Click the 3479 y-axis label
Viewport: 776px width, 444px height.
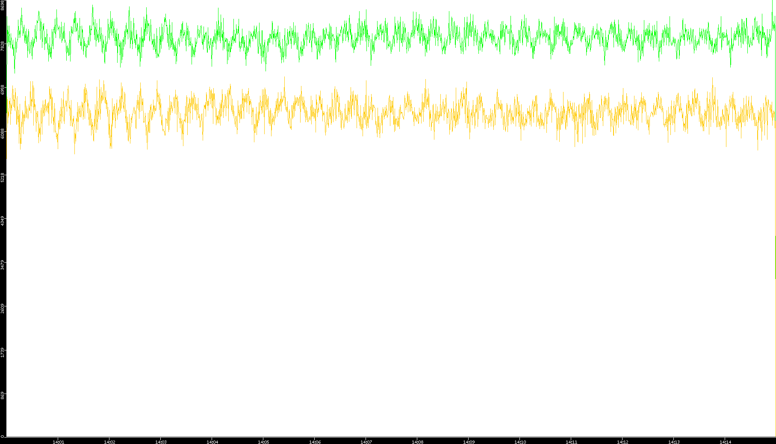[x=3, y=265]
